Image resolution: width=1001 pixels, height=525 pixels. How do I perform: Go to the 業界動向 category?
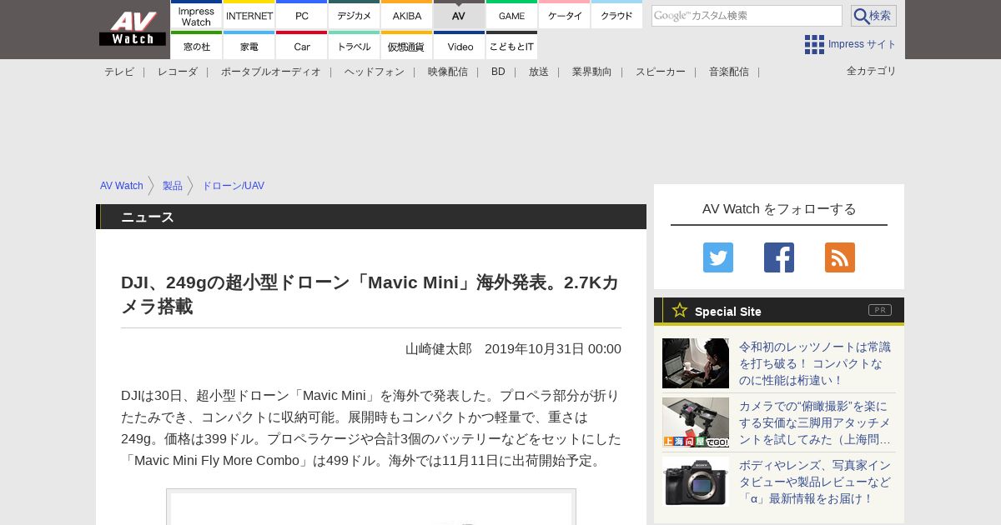(592, 72)
